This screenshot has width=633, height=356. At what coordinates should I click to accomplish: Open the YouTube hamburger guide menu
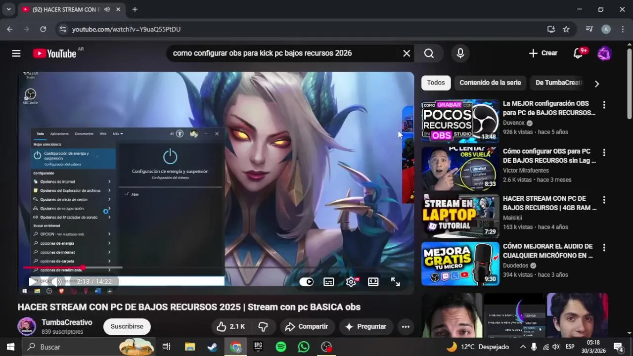16,53
